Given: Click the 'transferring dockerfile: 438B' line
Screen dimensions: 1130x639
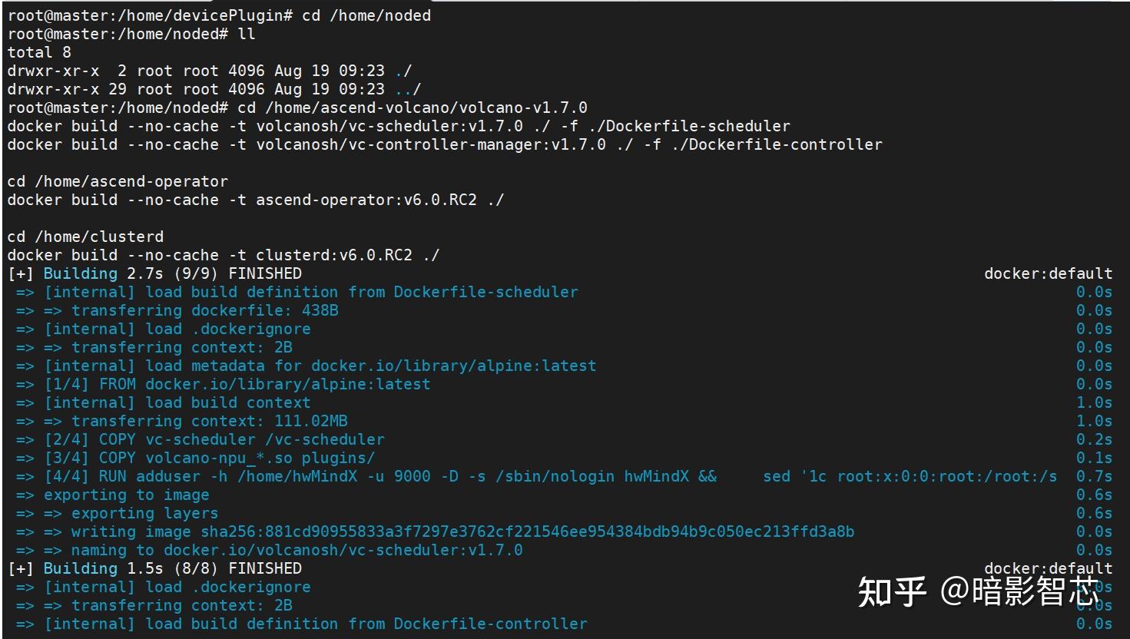Looking at the screenshot, I should pos(204,310).
